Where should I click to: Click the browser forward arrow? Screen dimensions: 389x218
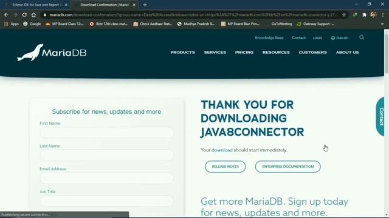point(15,15)
